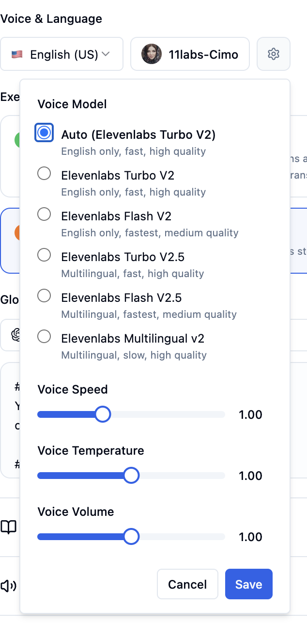Cancel the voice configuration changes
This screenshot has width=307, height=626.
click(187, 584)
